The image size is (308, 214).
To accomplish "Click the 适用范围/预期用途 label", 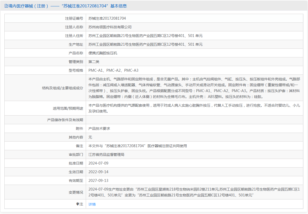I will click(68, 108).
